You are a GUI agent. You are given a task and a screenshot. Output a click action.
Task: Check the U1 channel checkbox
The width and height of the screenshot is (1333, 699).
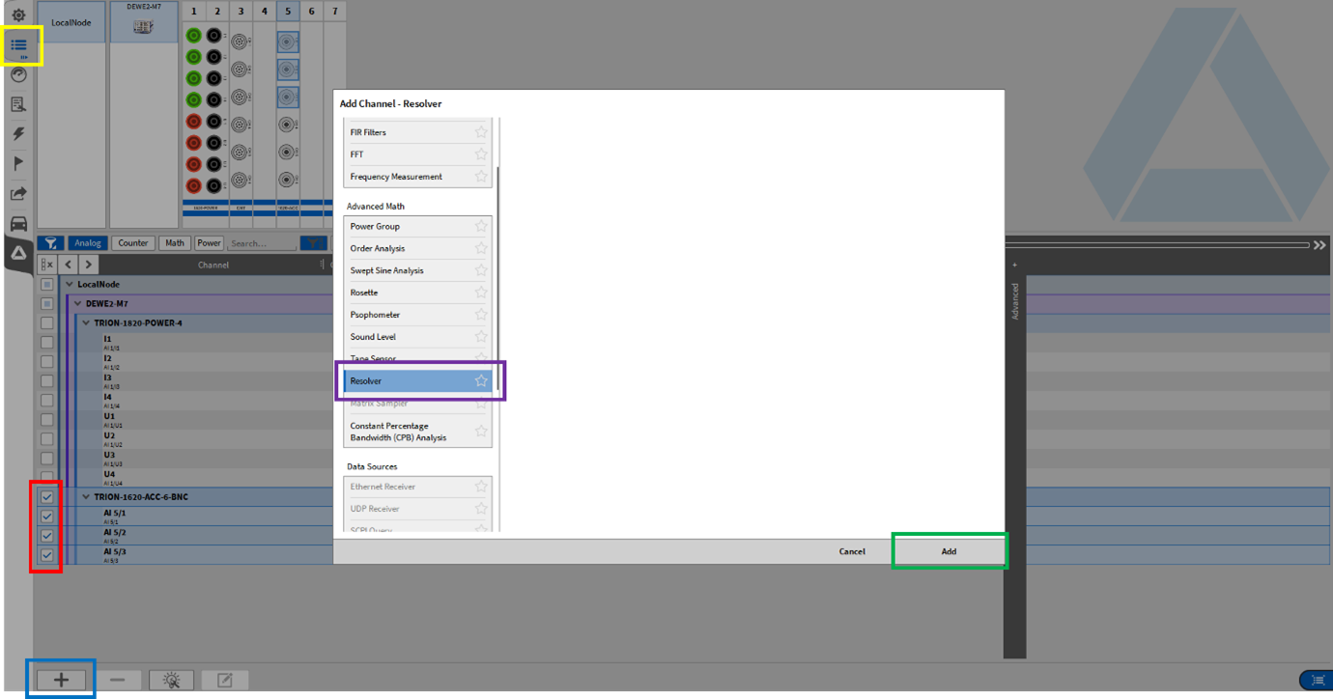point(46,419)
